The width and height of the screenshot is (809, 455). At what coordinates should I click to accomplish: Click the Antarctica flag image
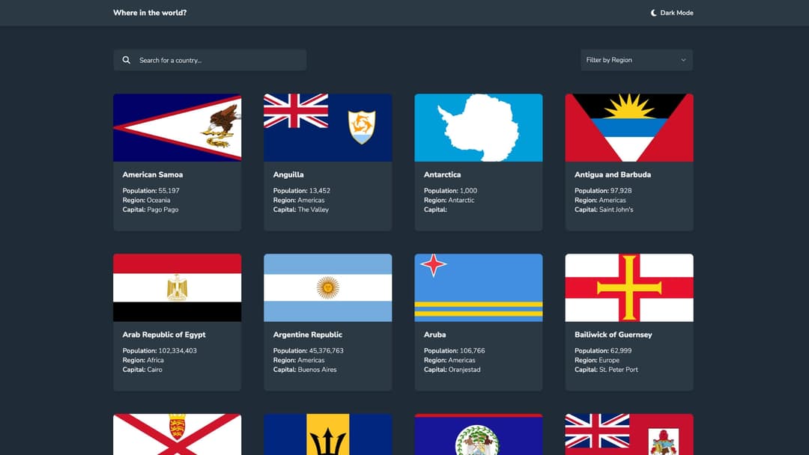[478, 127]
